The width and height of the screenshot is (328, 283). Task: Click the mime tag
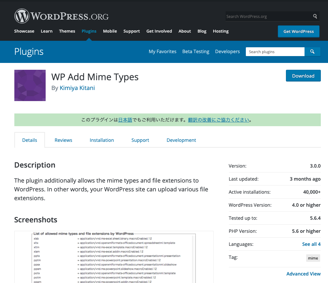pyautogui.click(x=313, y=258)
